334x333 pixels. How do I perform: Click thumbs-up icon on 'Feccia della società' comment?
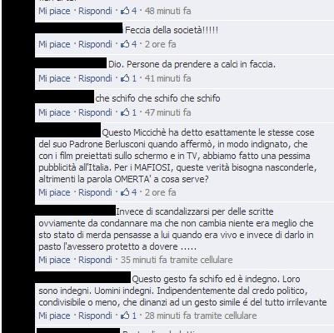tap(125, 44)
